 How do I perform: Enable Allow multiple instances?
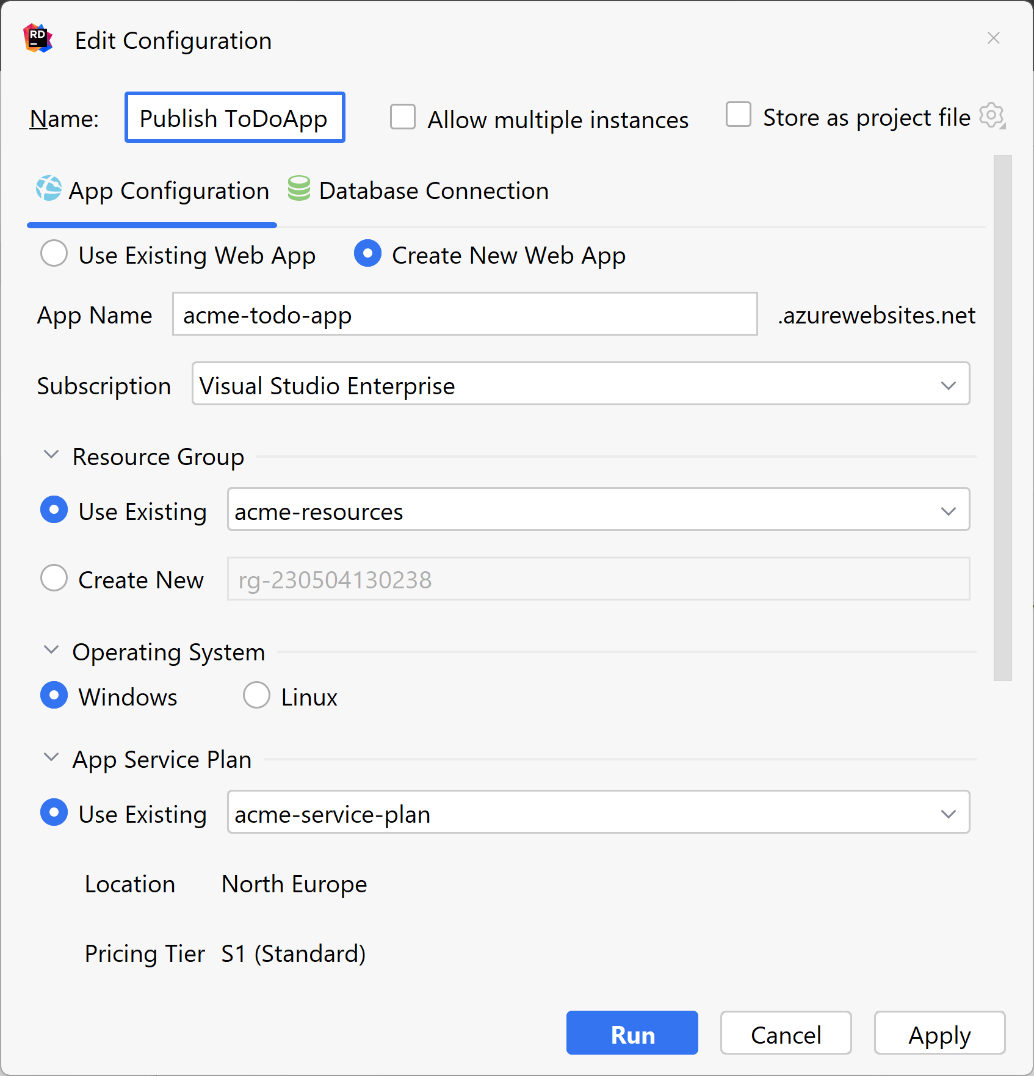402,117
